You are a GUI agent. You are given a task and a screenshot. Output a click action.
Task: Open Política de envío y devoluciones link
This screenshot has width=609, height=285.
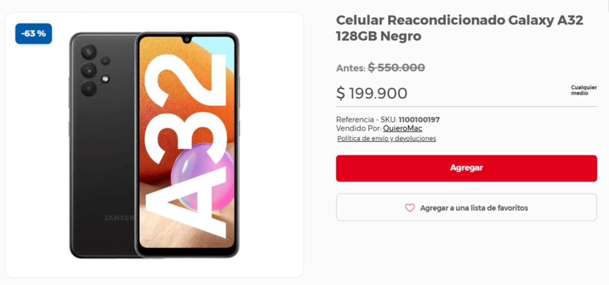click(x=387, y=139)
